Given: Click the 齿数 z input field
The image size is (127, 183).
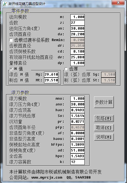Looking at the screenshot, I should click(78, 23).
